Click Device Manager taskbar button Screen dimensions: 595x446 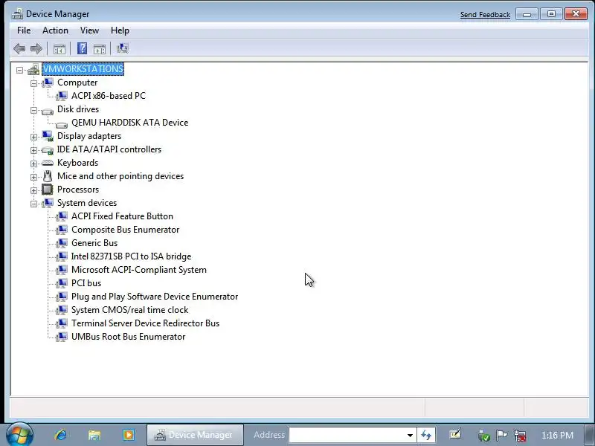195,435
